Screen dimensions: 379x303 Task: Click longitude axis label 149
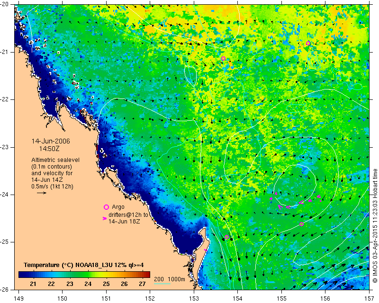pos(19,299)
